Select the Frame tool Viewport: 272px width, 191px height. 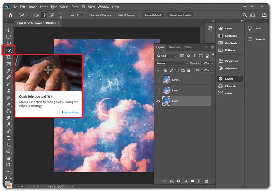coord(9,64)
